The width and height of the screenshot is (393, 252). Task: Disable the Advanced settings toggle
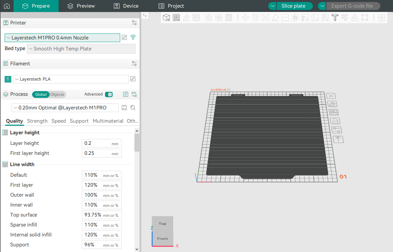point(109,94)
